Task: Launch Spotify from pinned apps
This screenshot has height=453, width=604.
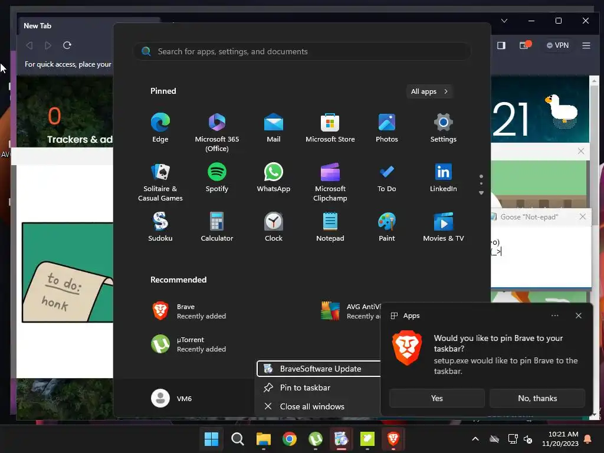Action: click(x=217, y=178)
